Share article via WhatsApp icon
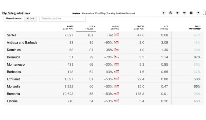This screenshot has width=206, height=120. pyautogui.click(x=171, y=13)
